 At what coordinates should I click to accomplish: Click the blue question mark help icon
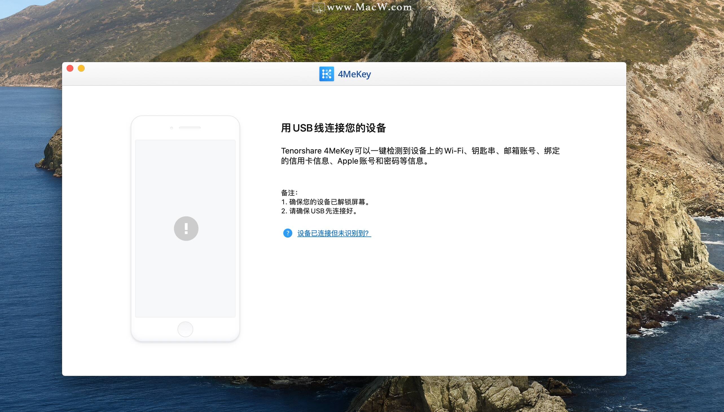(x=288, y=233)
